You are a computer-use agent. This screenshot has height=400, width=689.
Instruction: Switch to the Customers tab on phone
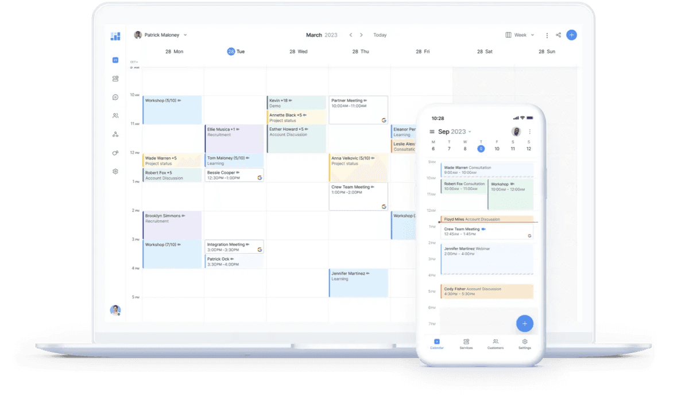[x=496, y=344]
